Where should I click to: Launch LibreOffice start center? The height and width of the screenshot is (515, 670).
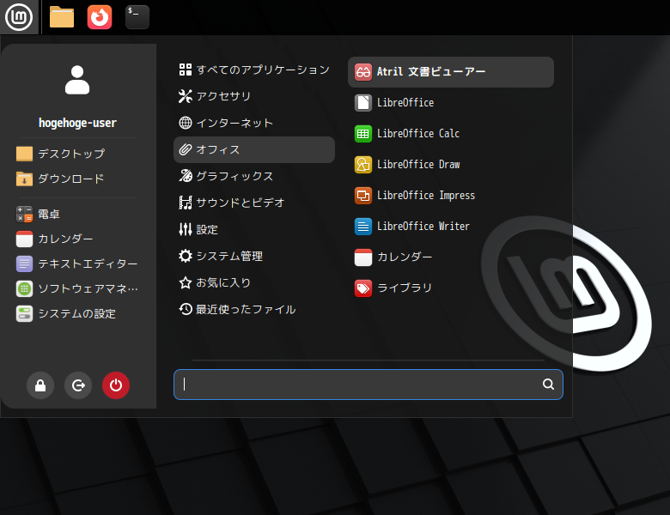pos(451,103)
